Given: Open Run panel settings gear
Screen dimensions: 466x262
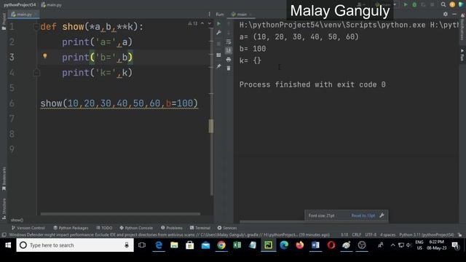Looking at the screenshot, I should (x=445, y=14).
